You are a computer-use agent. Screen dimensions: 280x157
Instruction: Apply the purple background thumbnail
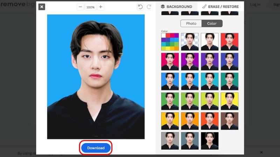coord(190,62)
